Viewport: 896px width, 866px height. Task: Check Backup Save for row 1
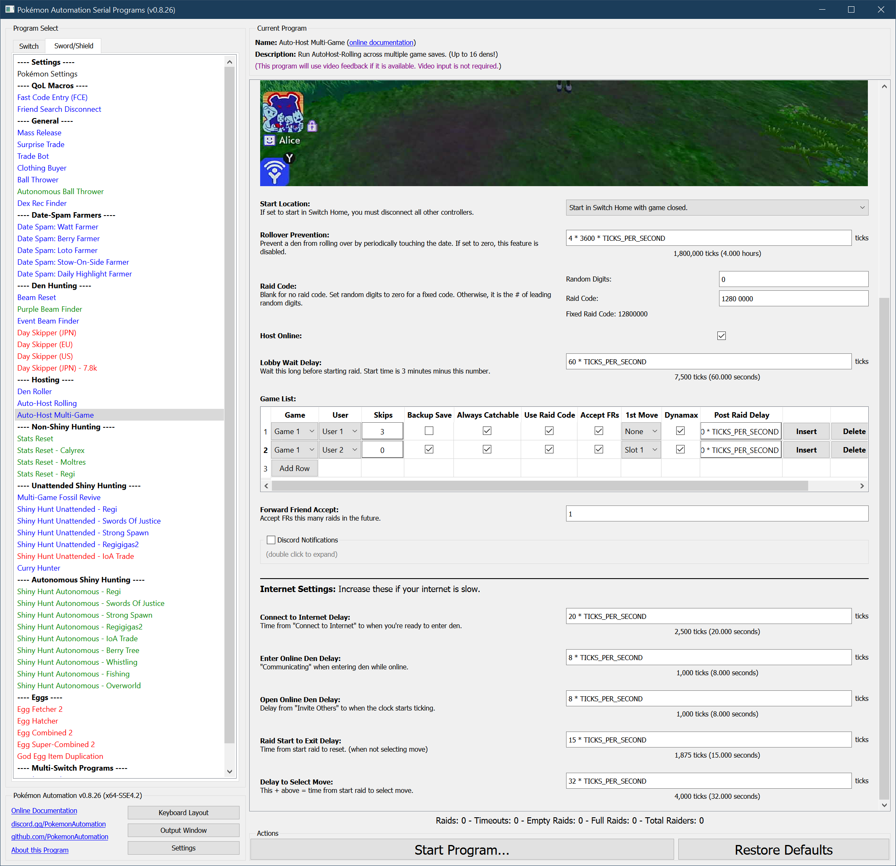point(429,431)
